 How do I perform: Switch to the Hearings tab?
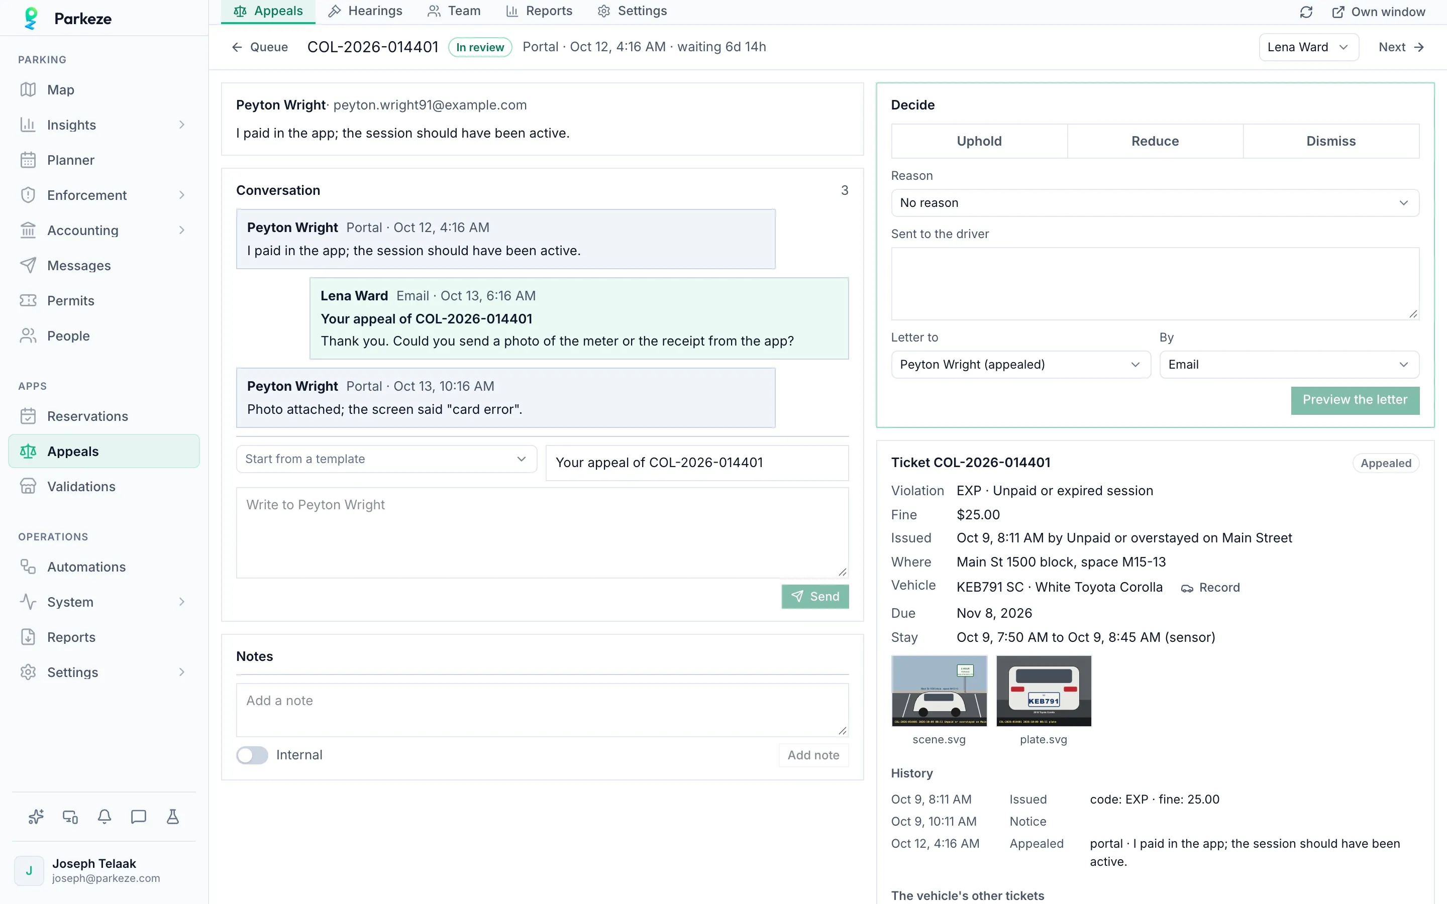[365, 12]
